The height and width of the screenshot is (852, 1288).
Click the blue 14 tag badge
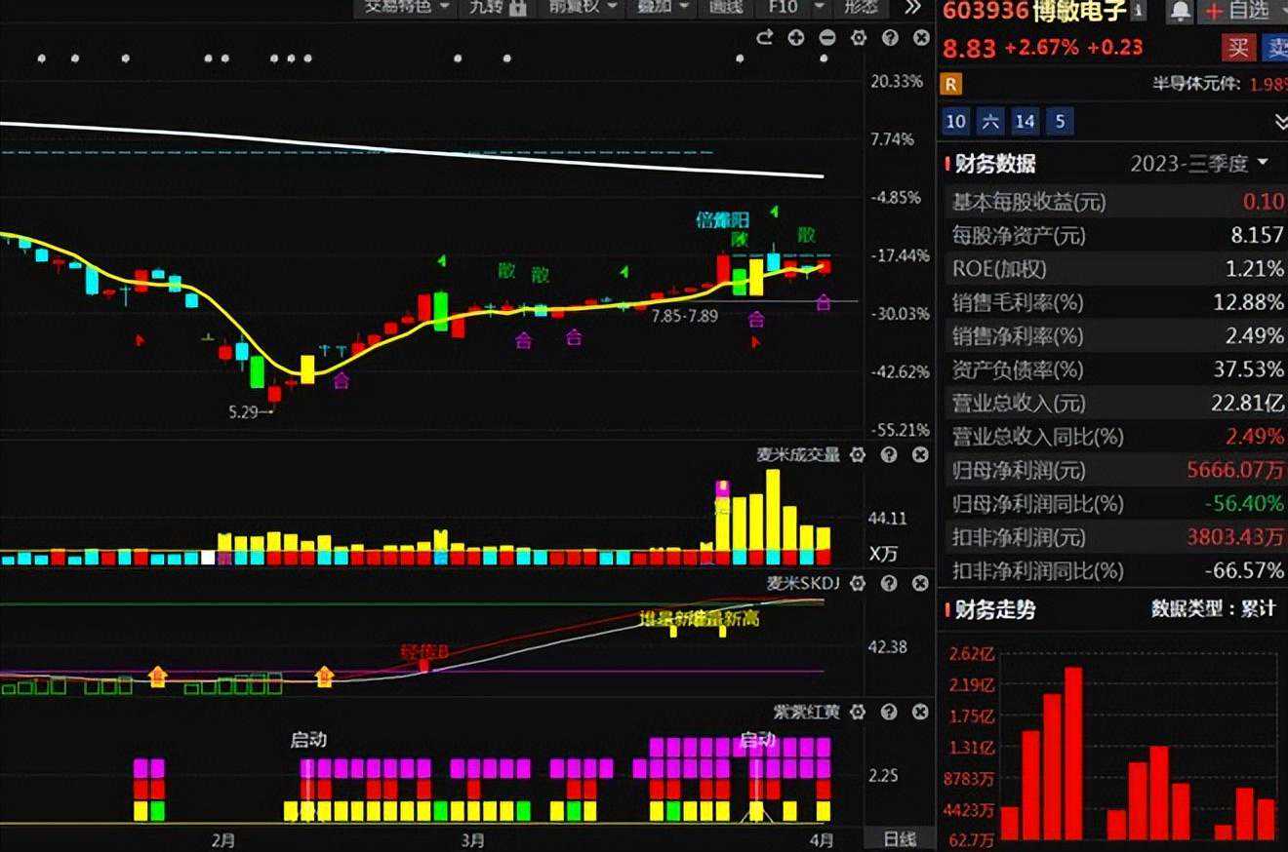[1025, 122]
